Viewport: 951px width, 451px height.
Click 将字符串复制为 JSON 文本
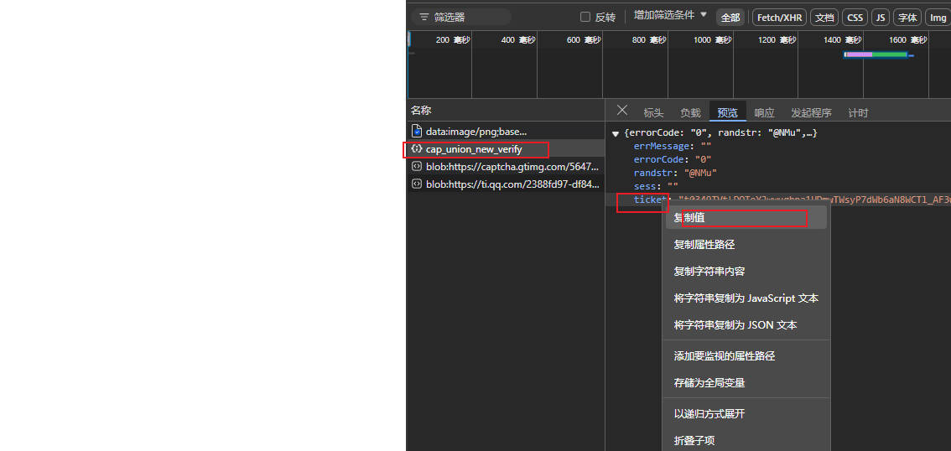coord(735,325)
